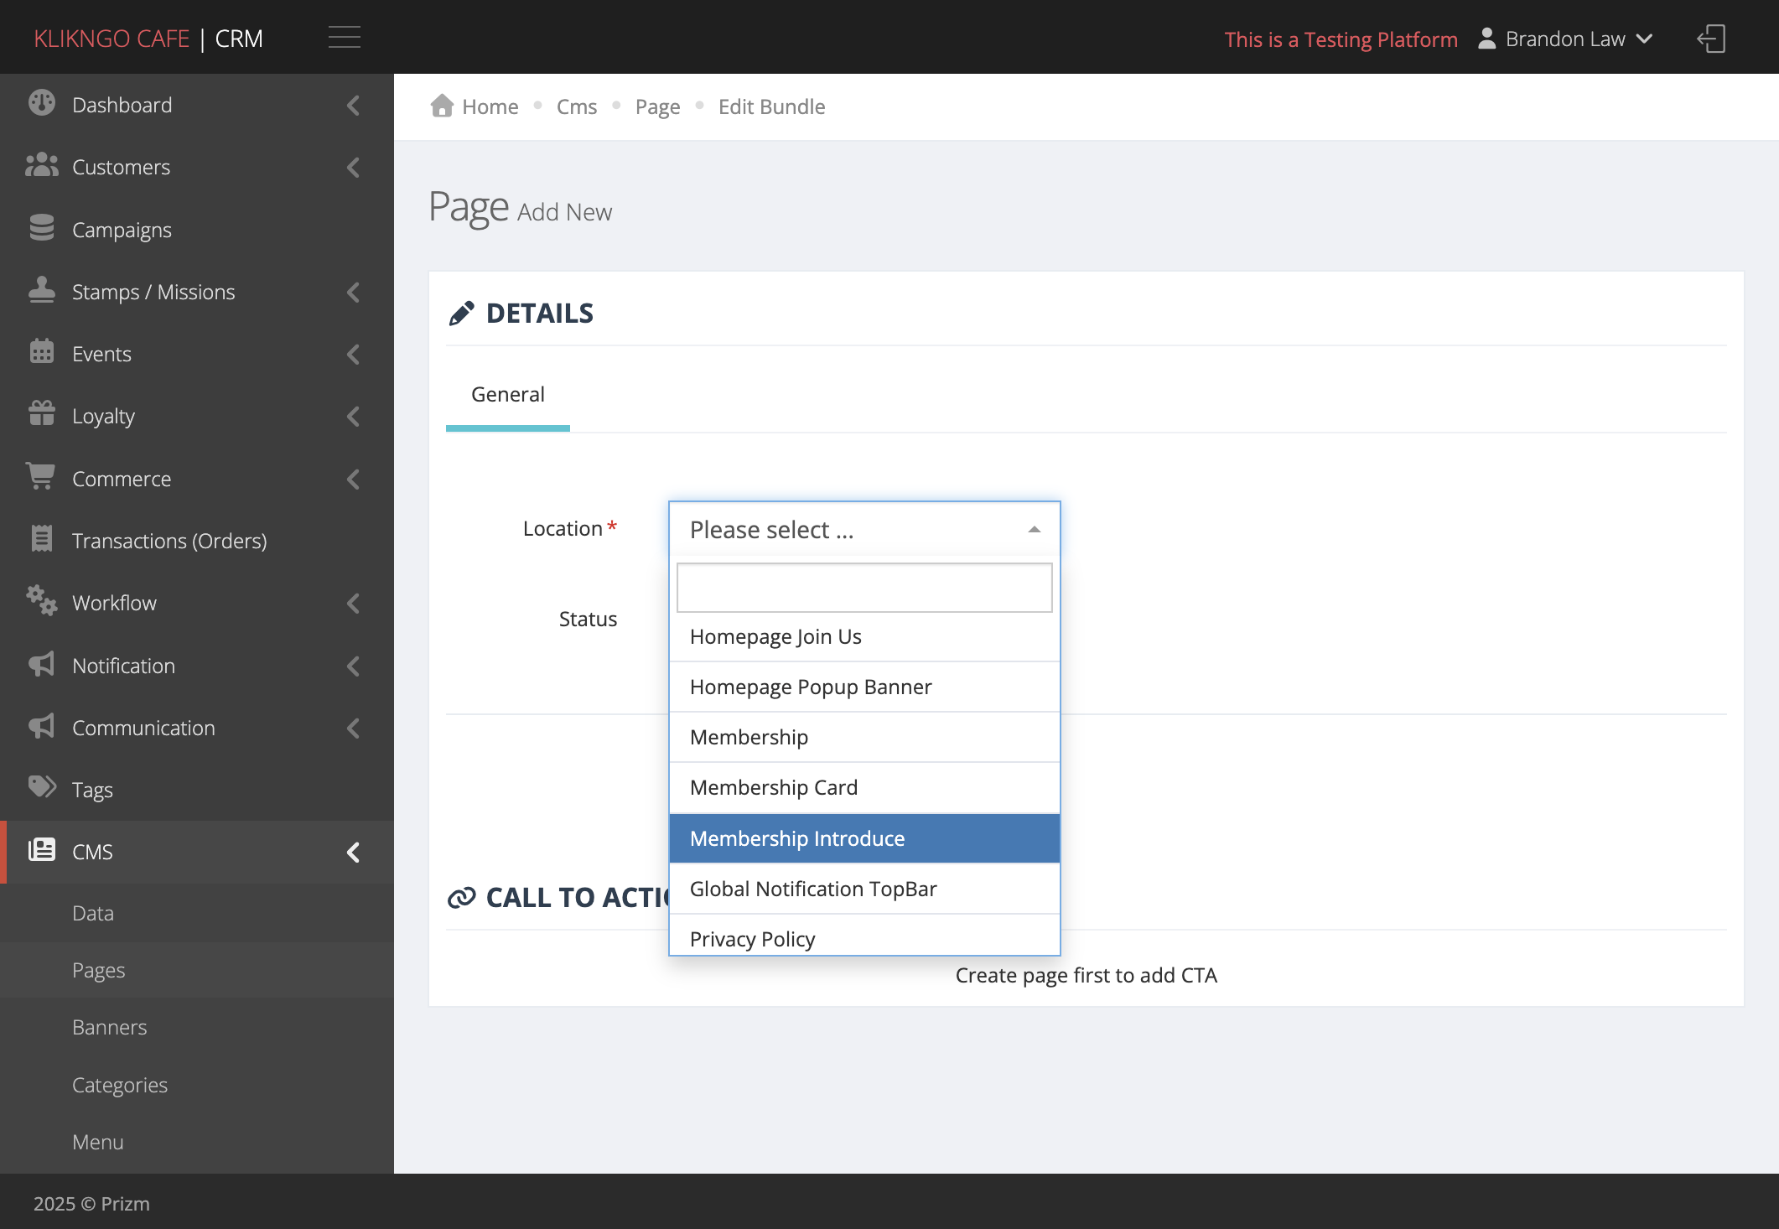Click the Events calendar icon

pos(41,352)
